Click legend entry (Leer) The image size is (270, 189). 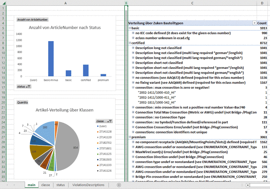tap(102, 126)
